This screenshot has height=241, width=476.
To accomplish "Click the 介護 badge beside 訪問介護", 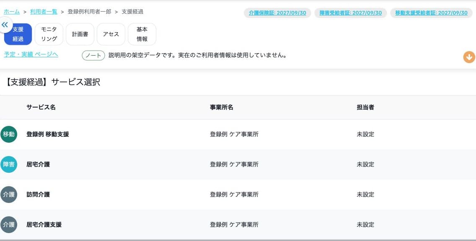I will point(8,194).
